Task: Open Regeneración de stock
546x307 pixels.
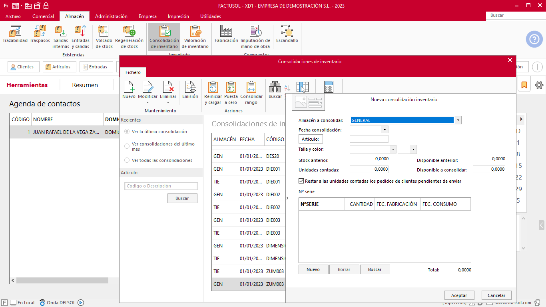Action: pyautogui.click(x=129, y=34)
